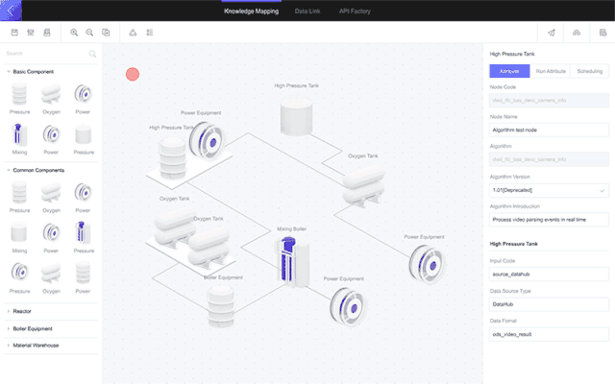Zoom in on the canvas

74,32
